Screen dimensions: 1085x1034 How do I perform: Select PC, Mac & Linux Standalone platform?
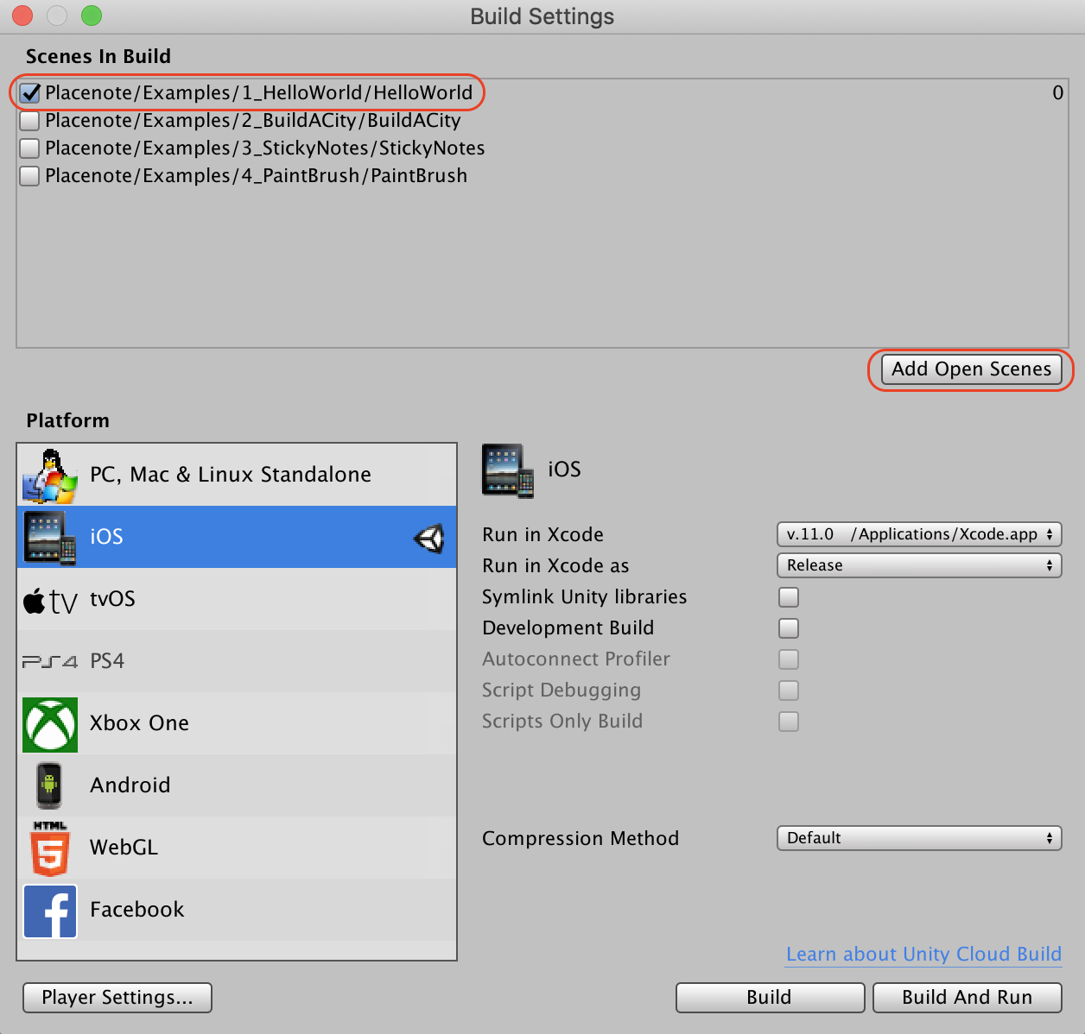click(x=231, y=475)
